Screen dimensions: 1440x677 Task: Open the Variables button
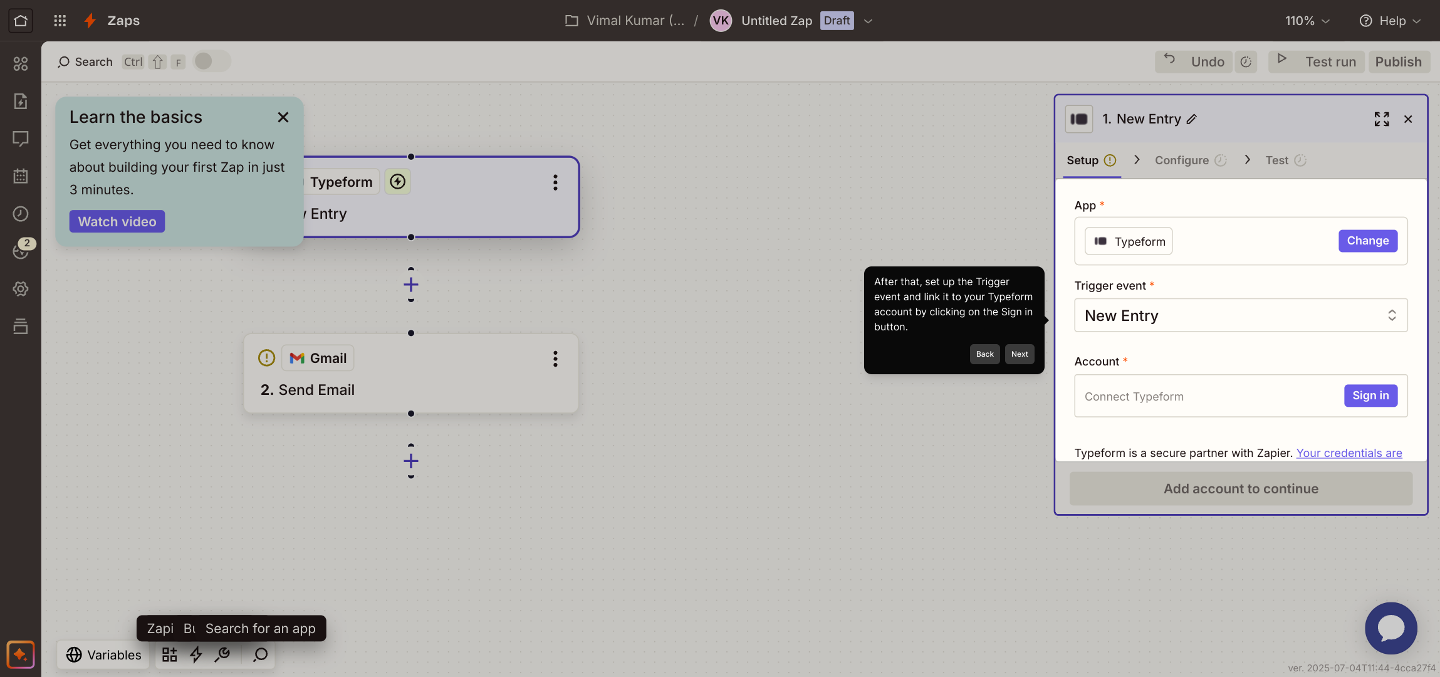104,655
